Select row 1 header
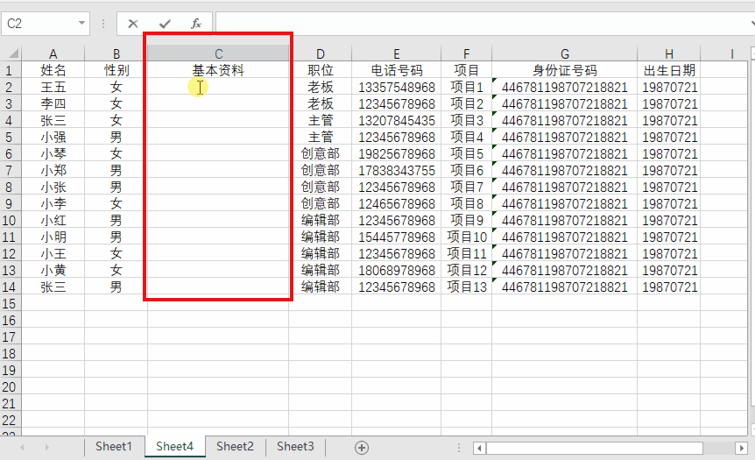 coord(10,70)
